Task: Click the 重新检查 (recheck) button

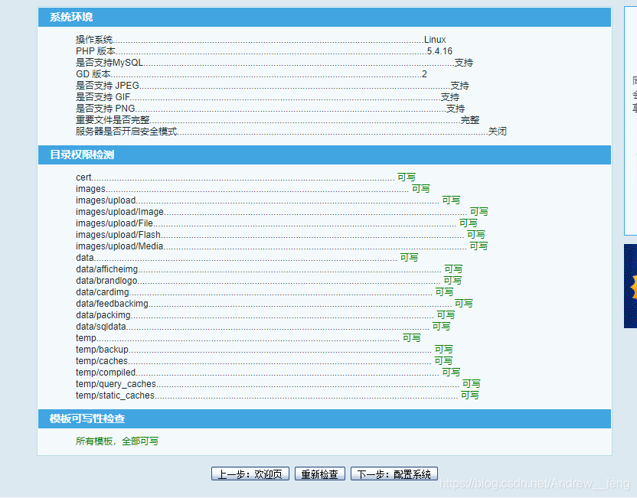Action: (x=319, y=473)
